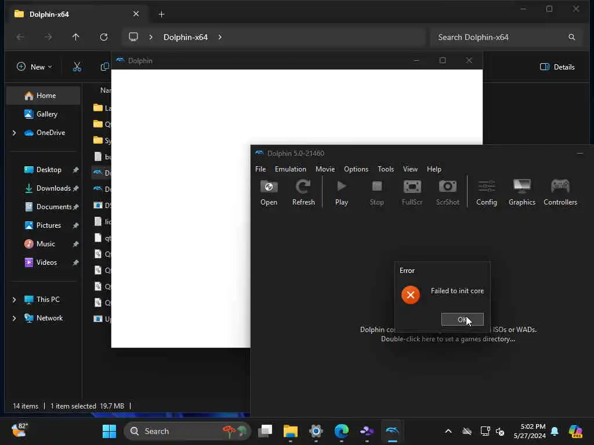Unpin Videos using its pin icon
Image resolution: width=594 pixels, height=445 pixels.
coord(76,262)
